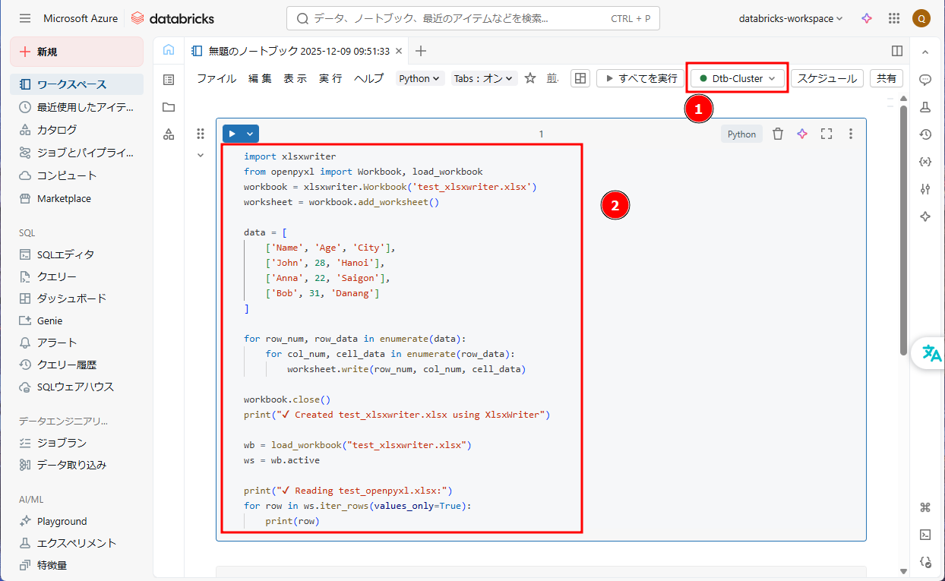Delete the cell using trash icon
The image size is (945, 581).
point(777,134)
